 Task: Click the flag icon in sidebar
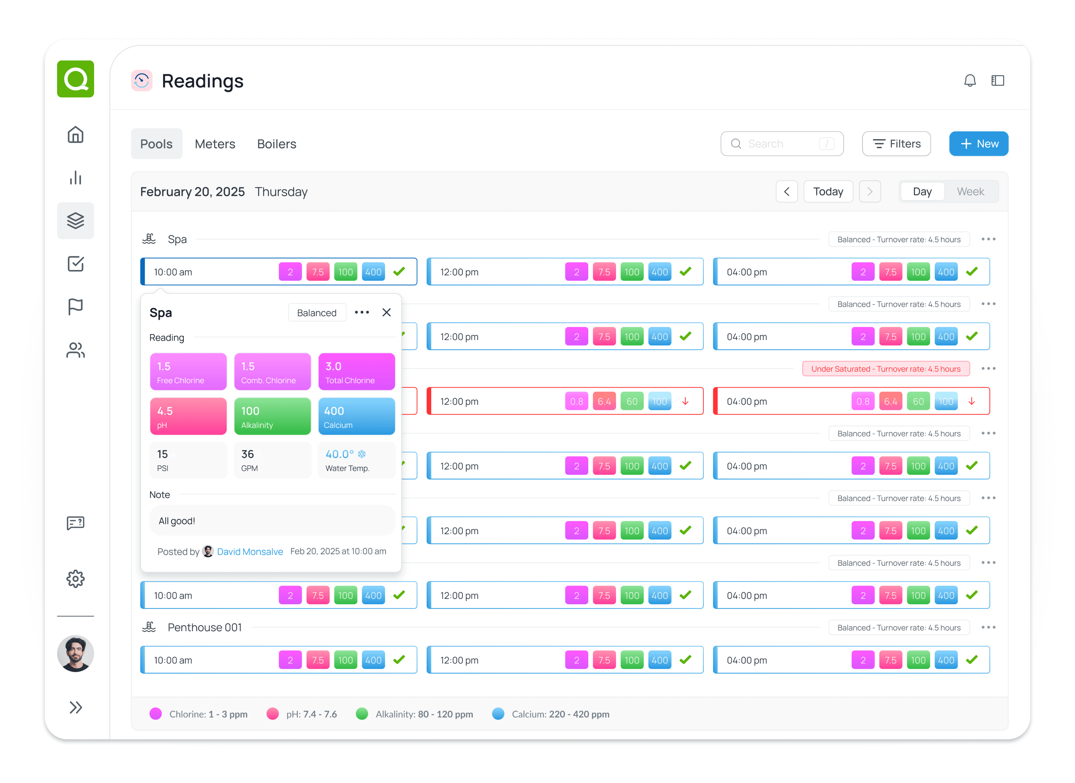tap(75, 307)
